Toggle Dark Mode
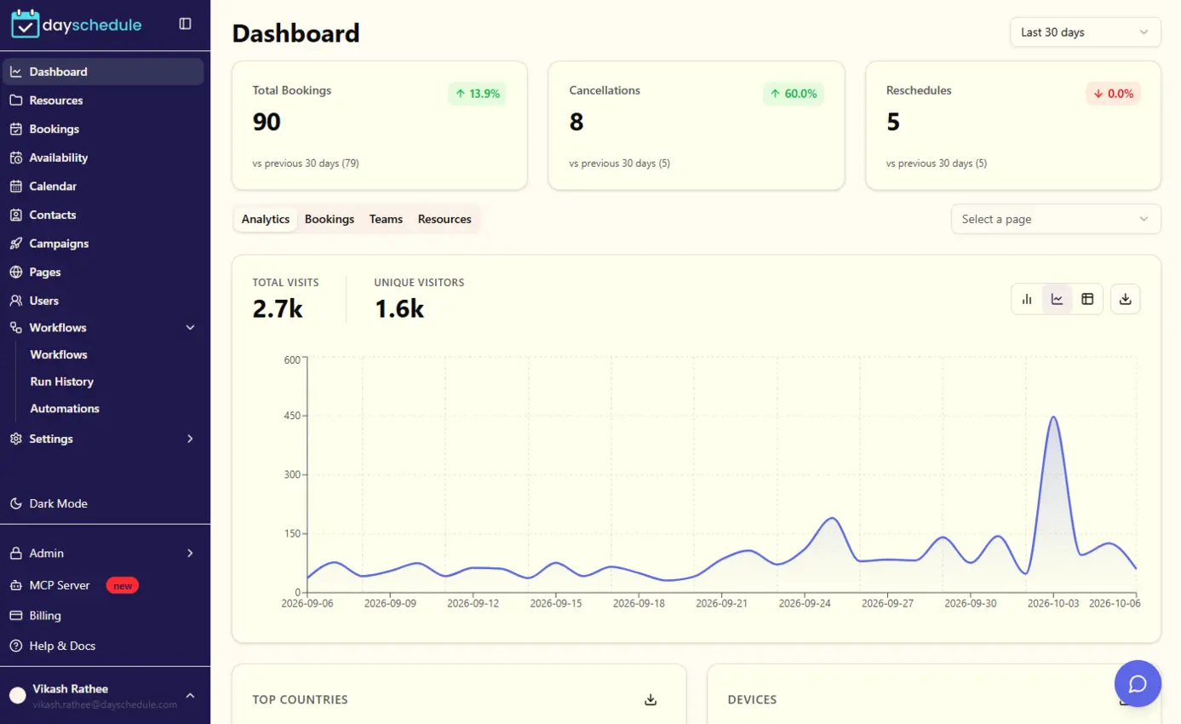Viewport: 1181px width, 724px height. coord(58,503)
